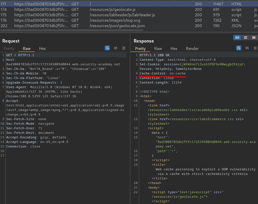Click the "path":"/" line in response
This screenshot has height=204, width=258.
pyautogui.click(x=167, y=151)
